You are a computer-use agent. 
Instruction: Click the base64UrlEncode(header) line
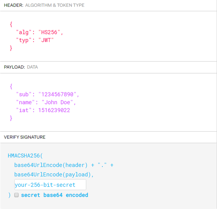pyautogui.click(x=64, y=165)
